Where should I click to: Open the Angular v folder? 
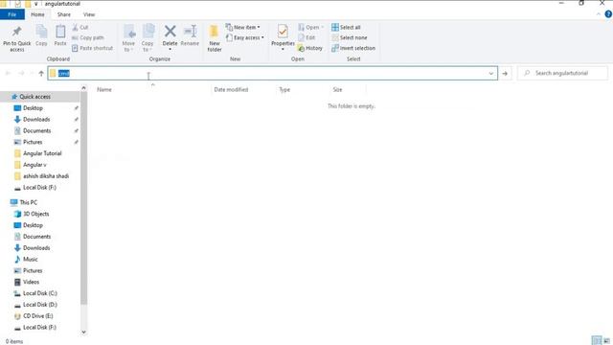[34, 165]
